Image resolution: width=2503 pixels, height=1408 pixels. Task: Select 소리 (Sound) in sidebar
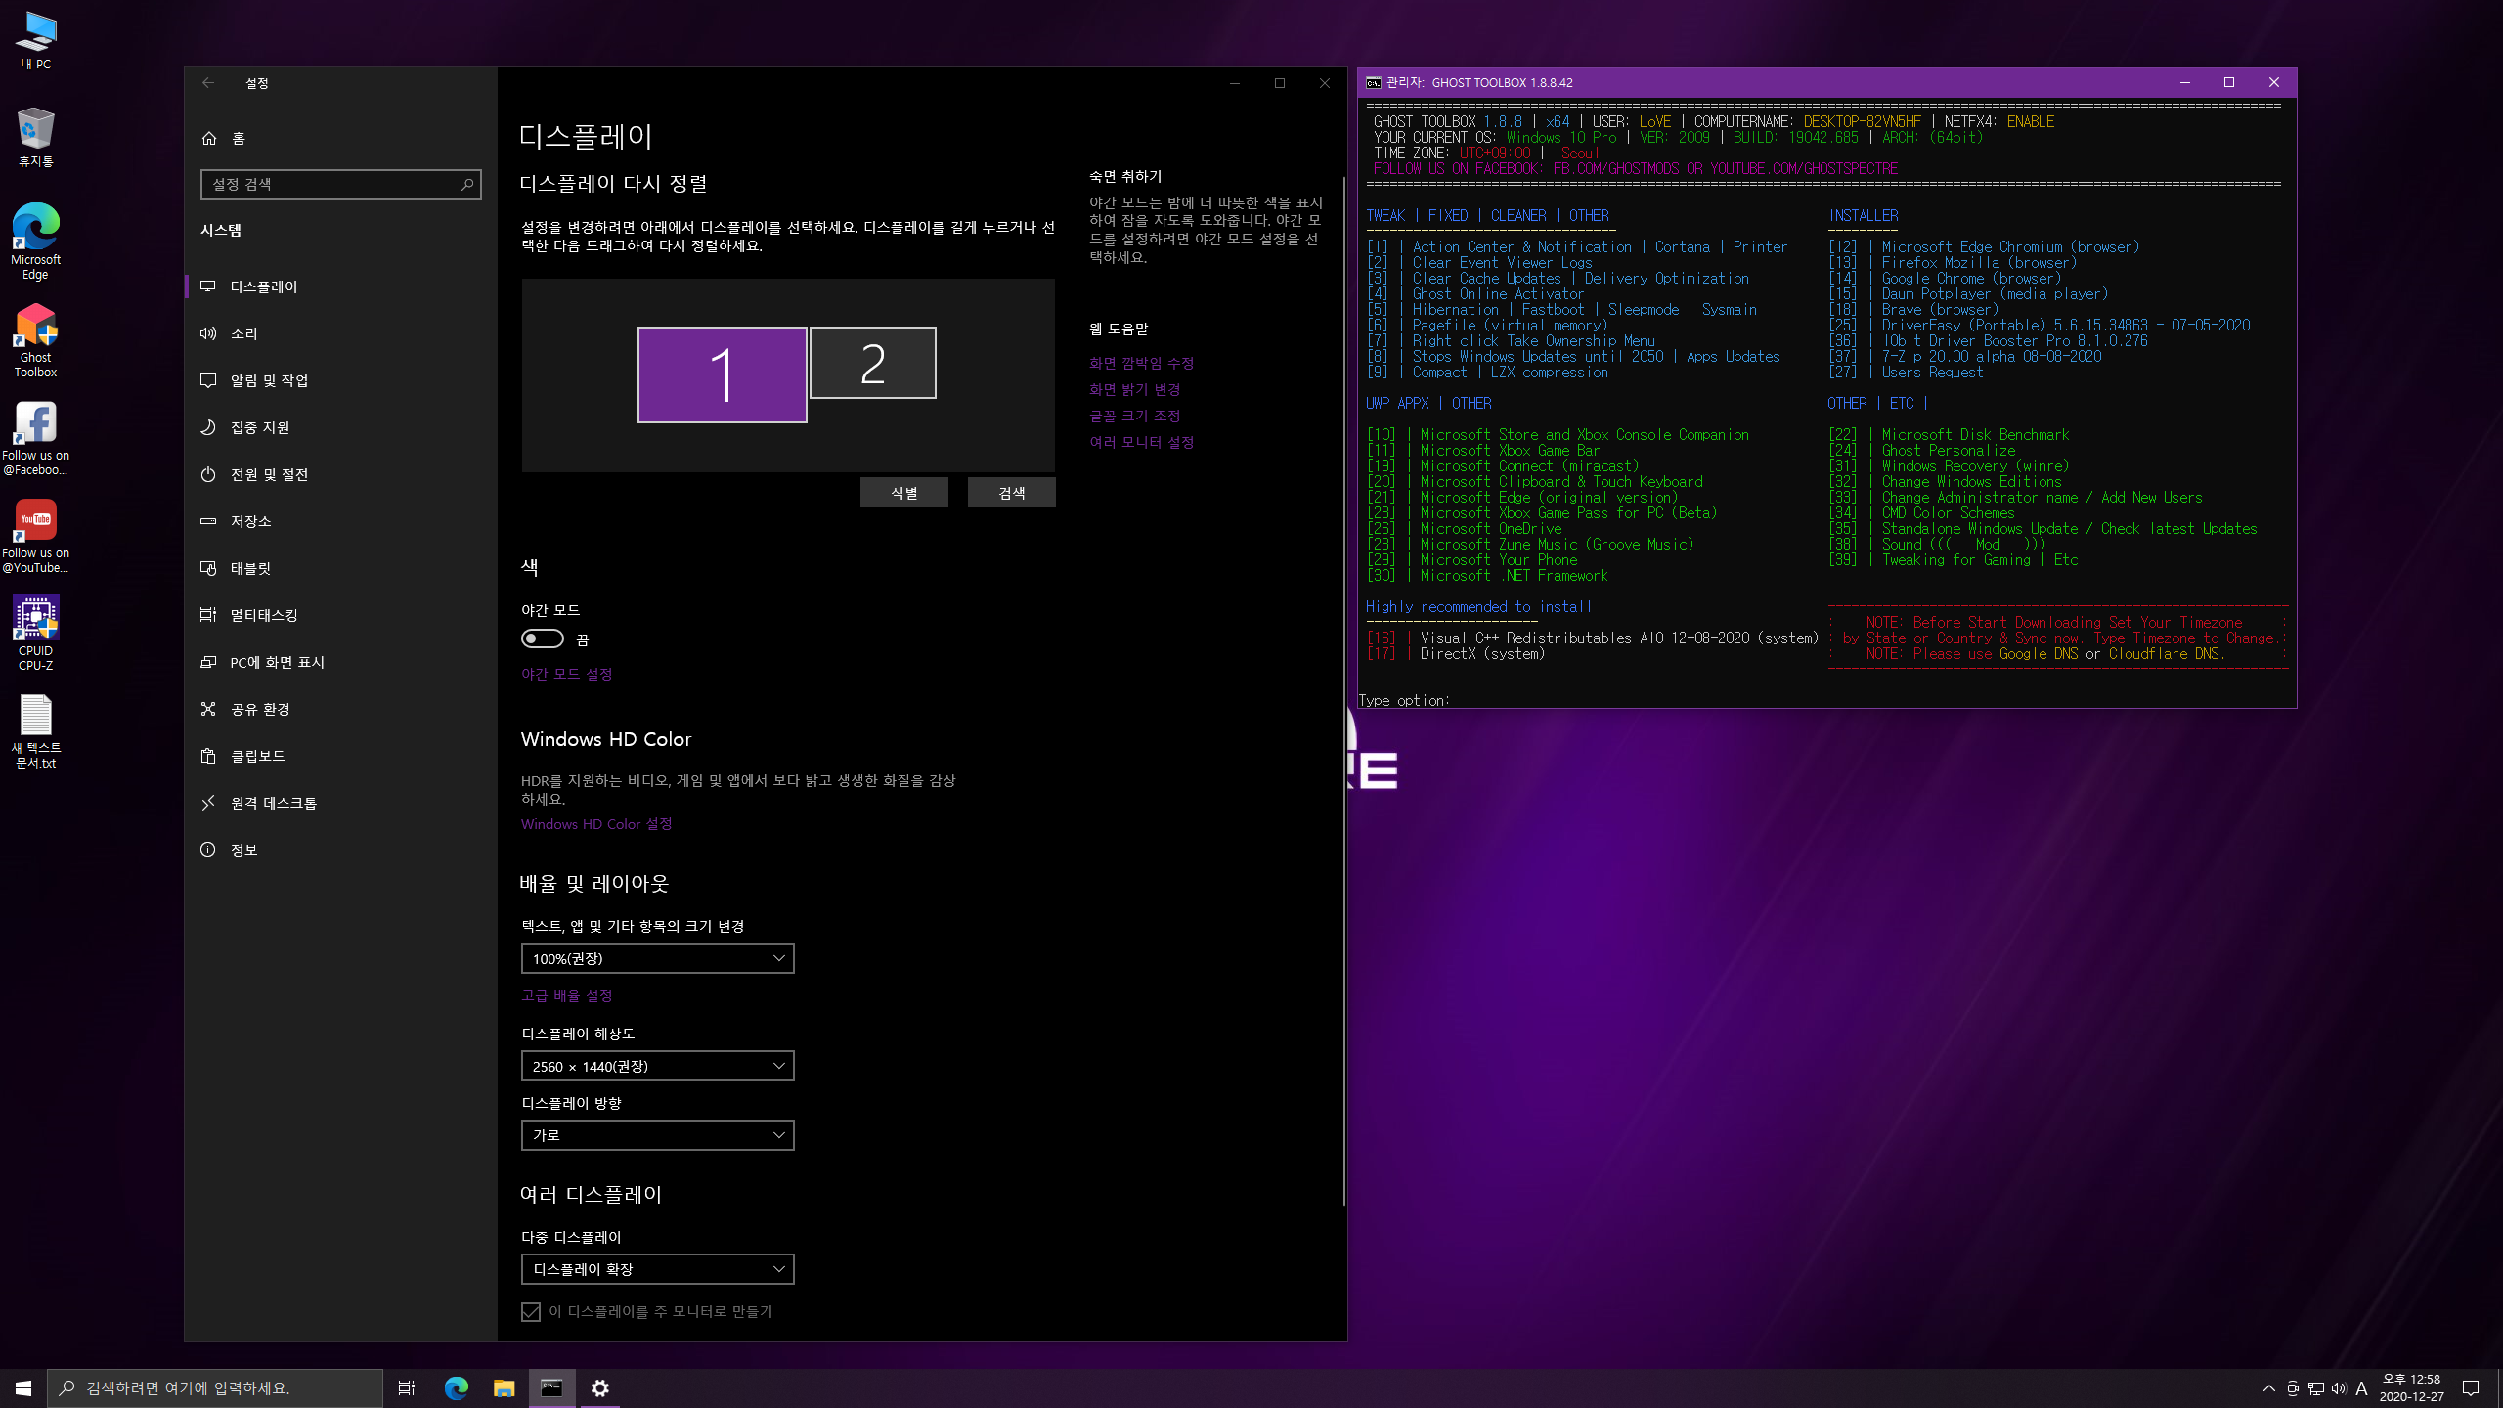(244, 333)
